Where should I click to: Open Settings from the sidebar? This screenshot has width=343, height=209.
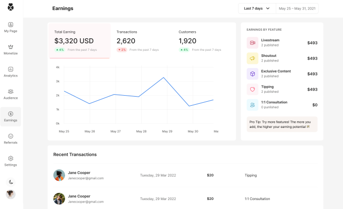tap(11, 161)
